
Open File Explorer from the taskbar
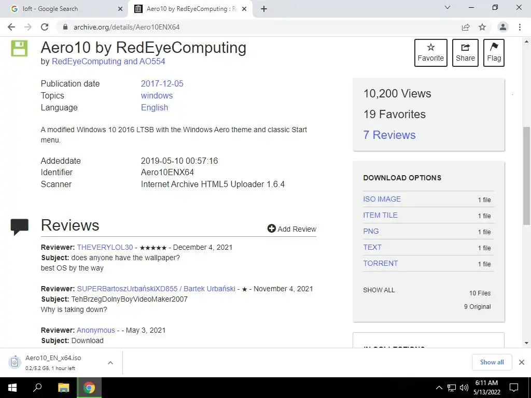(63, 388)
